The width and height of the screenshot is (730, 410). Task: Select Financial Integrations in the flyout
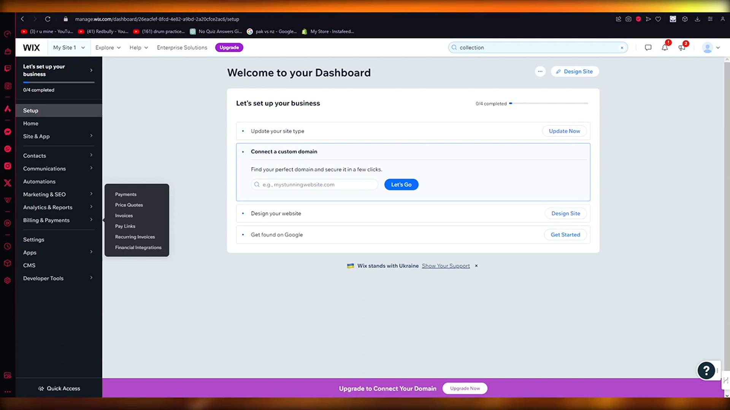pos(138,248)
